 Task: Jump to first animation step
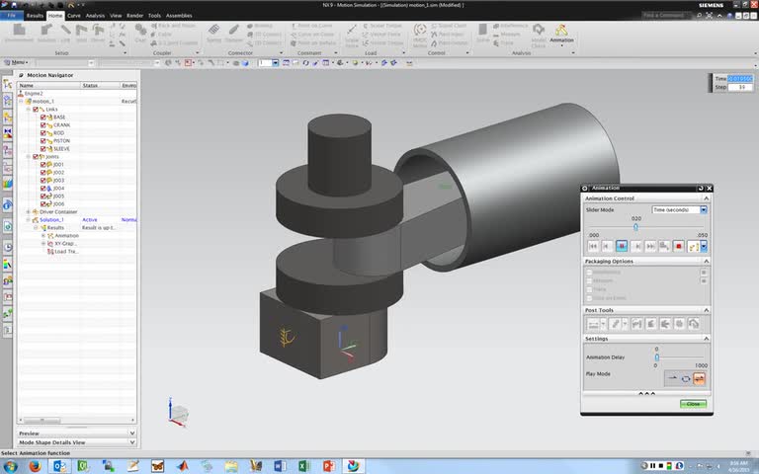pyautogui.click(x=593, y=246)
